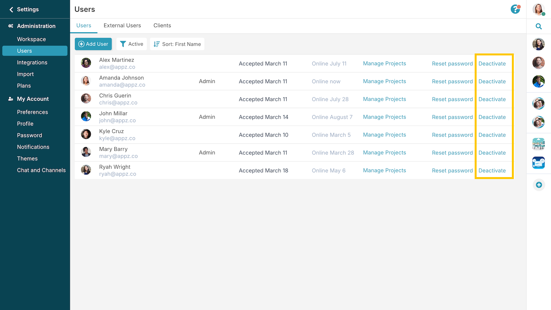Click Manage Projects for Amanda Johnson

point(384,81)
